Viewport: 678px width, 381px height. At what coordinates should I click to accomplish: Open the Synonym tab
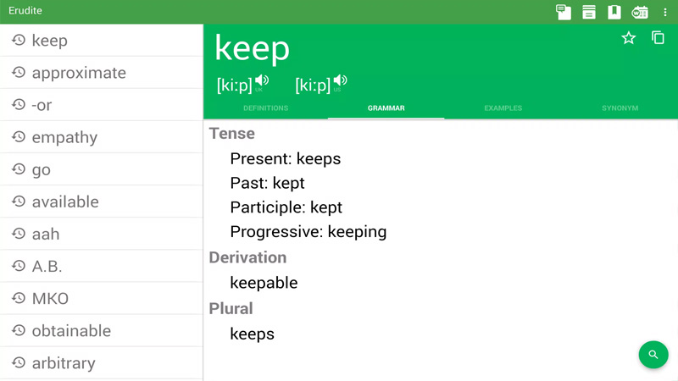coord(620,108)
